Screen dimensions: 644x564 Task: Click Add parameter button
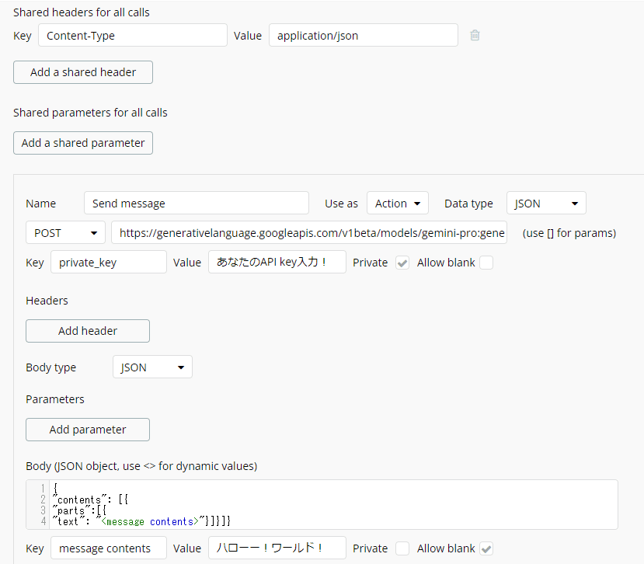(x=88, y=430)
